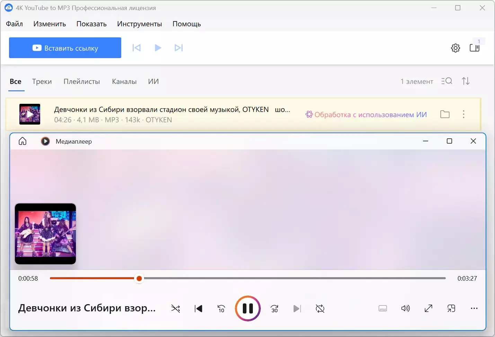Pause playback with the center button

pyautogui.click(x=248, y=308)
